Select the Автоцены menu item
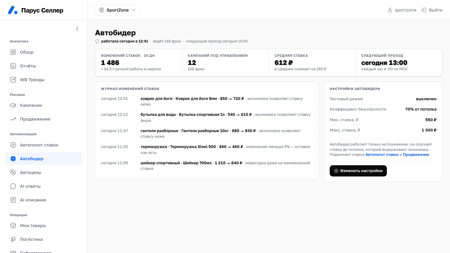The width and height of the screenshot is (450, 253). click(x=43, y=172)
